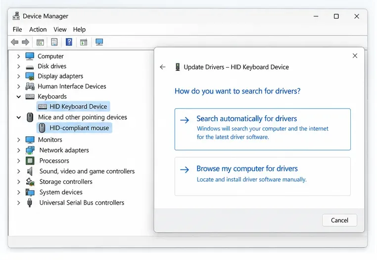Go back in the Update Drivers dialog
The width and height of the screenshot is (377, 260).
click(x=163, y=67)
